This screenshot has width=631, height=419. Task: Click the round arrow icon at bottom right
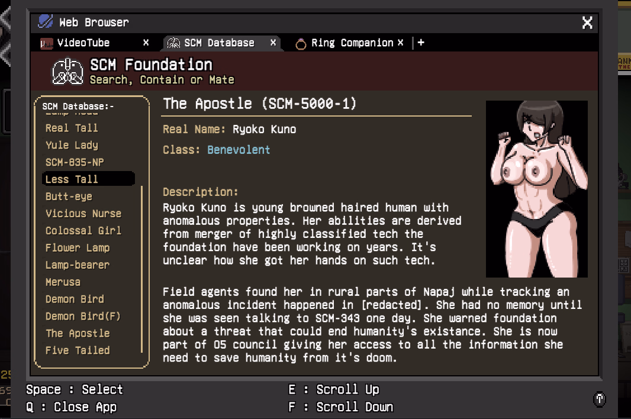point(600,399)
